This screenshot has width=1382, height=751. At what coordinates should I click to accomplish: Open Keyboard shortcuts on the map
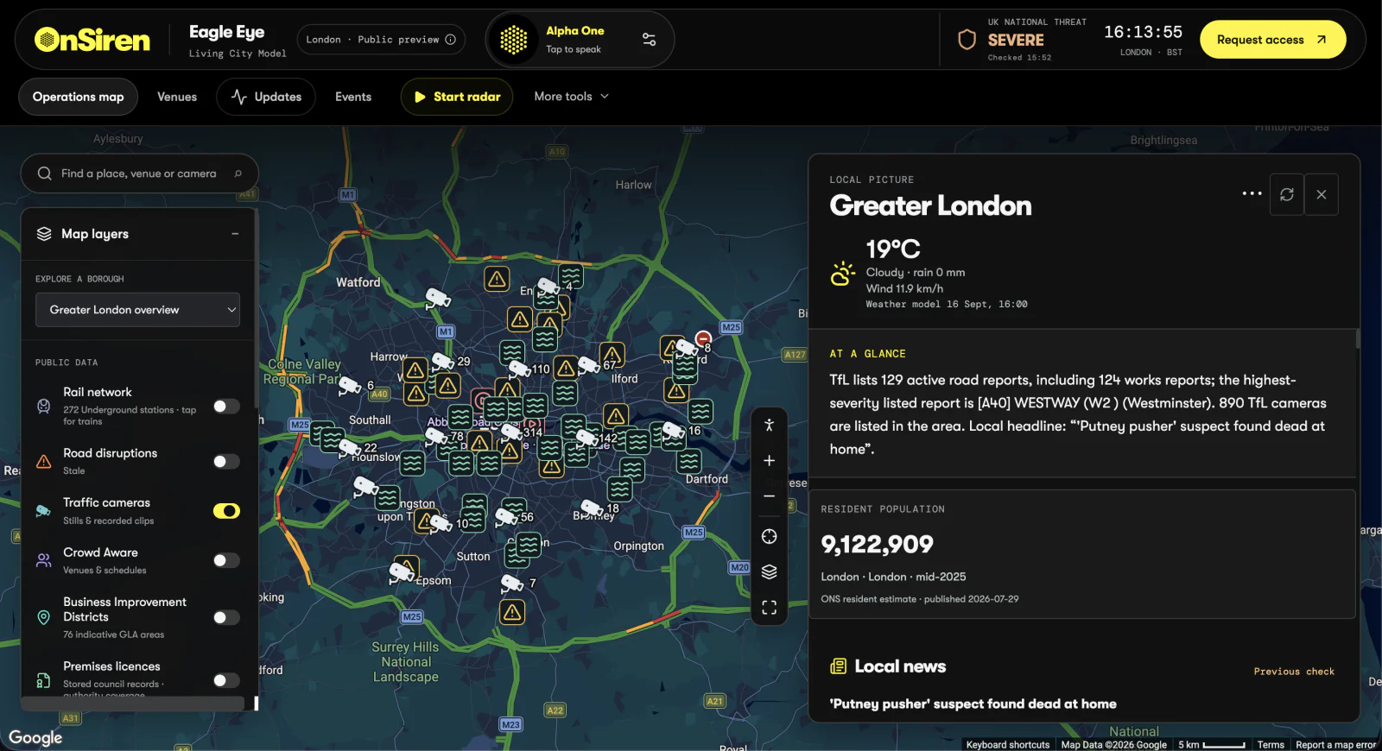point(1008,745)
